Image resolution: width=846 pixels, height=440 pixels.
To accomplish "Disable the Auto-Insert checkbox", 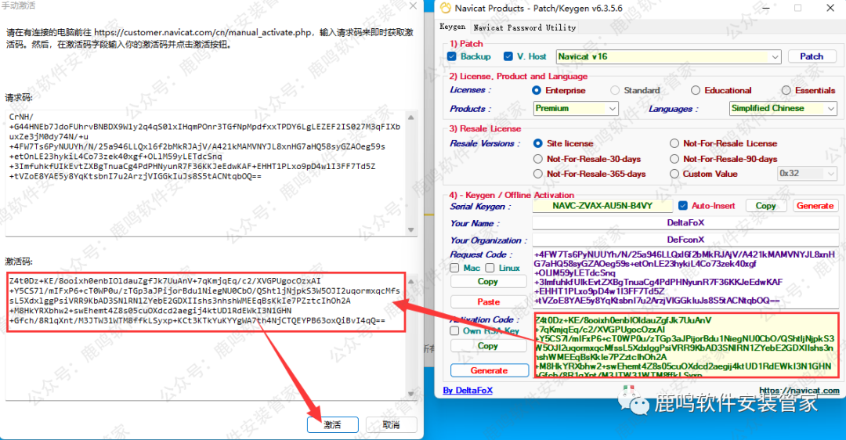I will pyautogui.click(x=684, y=206).
